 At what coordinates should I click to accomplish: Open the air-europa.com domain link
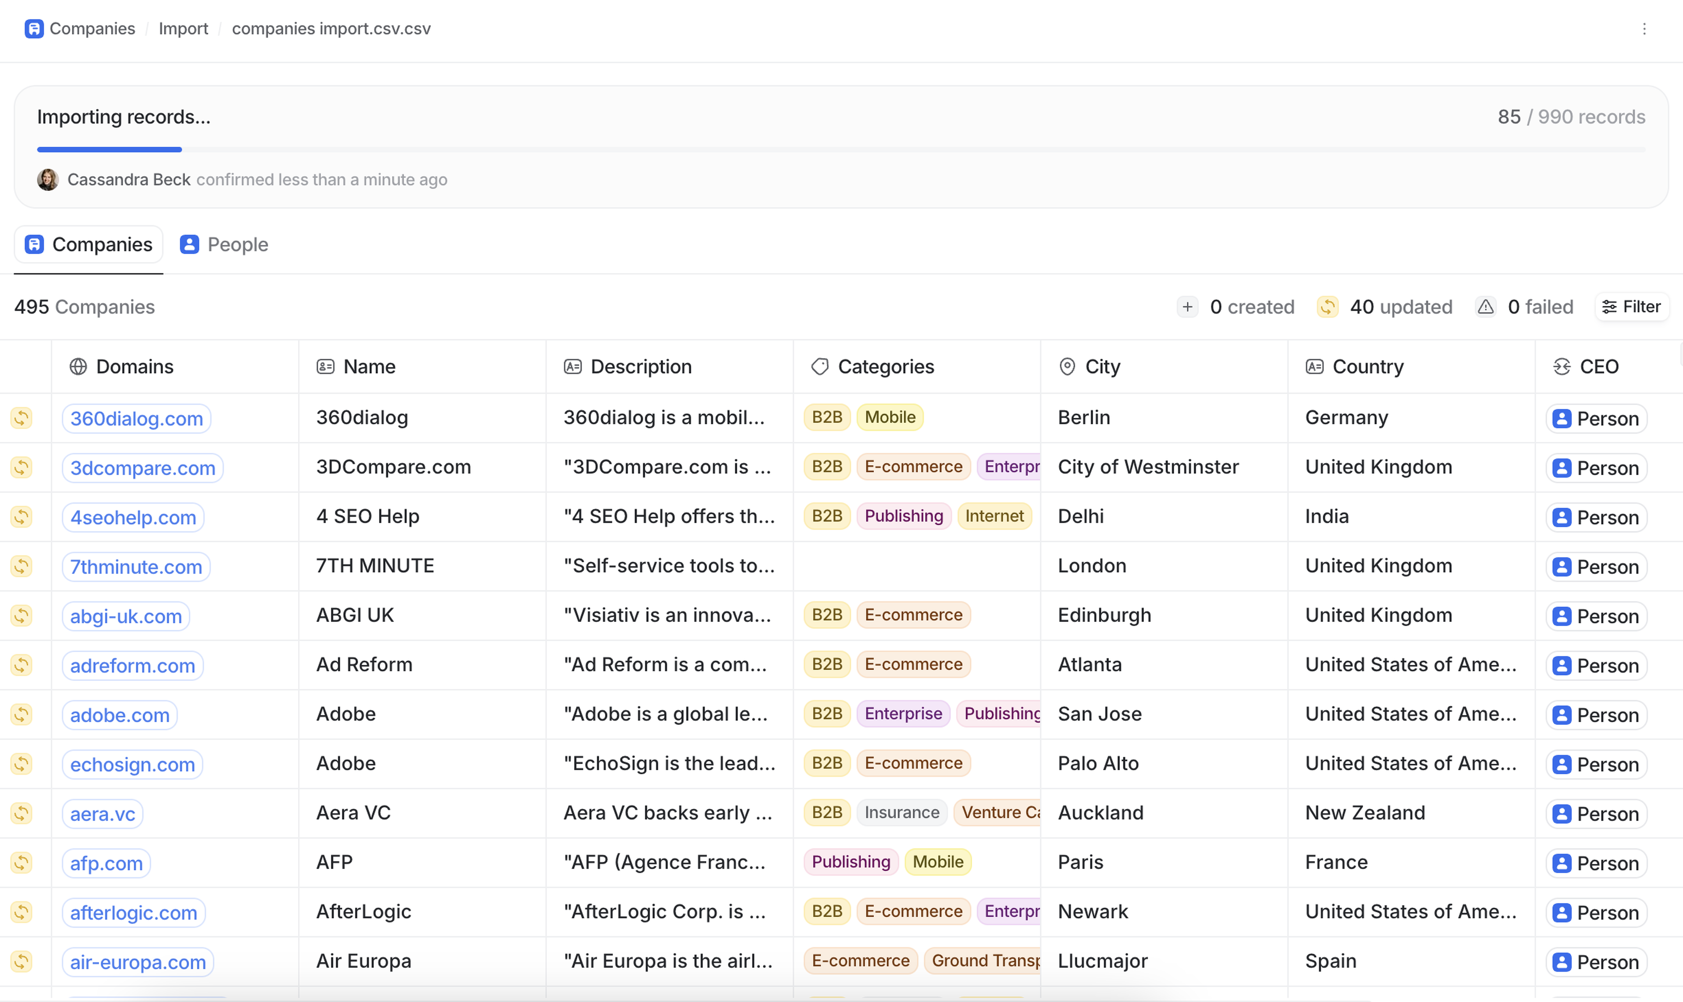pos(138,962)
